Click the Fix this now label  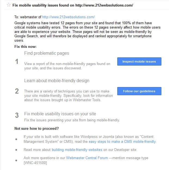coord(25,47)
